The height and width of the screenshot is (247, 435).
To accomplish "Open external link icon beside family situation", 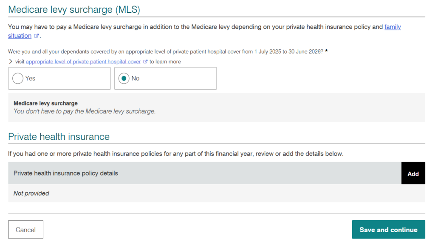I will click(x=36, y=36).
